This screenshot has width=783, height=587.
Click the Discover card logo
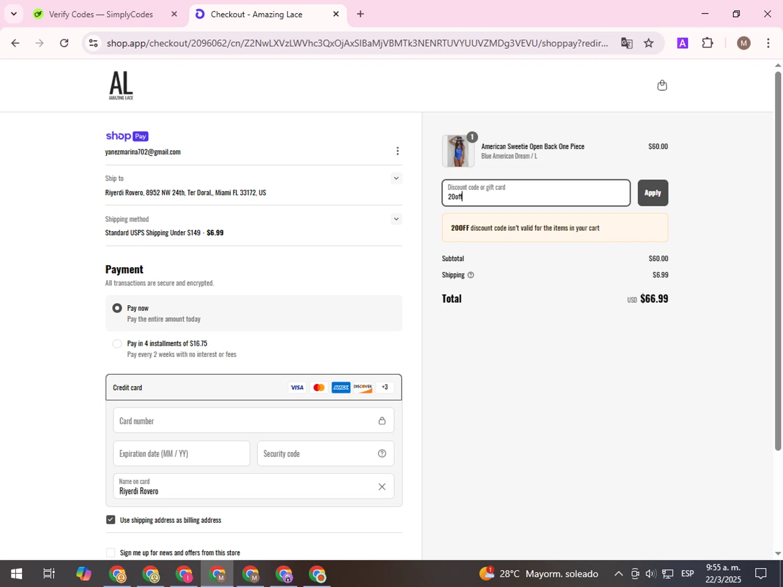tap(363, 387)
